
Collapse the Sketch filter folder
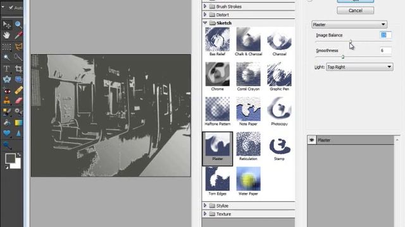[205, 23]
